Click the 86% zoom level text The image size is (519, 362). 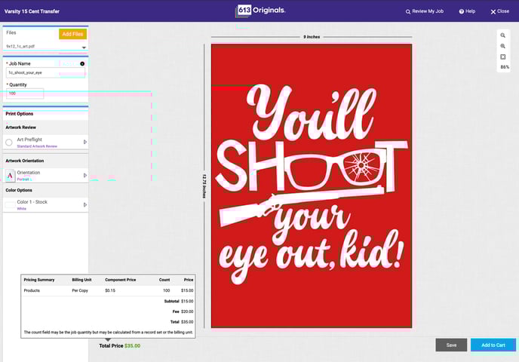click(x=505, y=67)
